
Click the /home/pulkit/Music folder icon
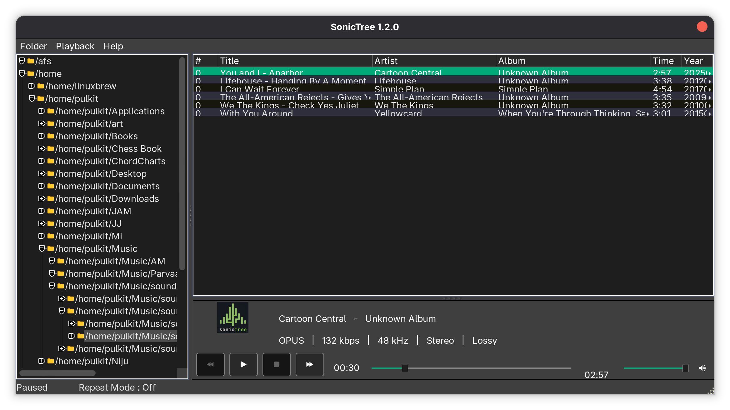coord(51,248)
